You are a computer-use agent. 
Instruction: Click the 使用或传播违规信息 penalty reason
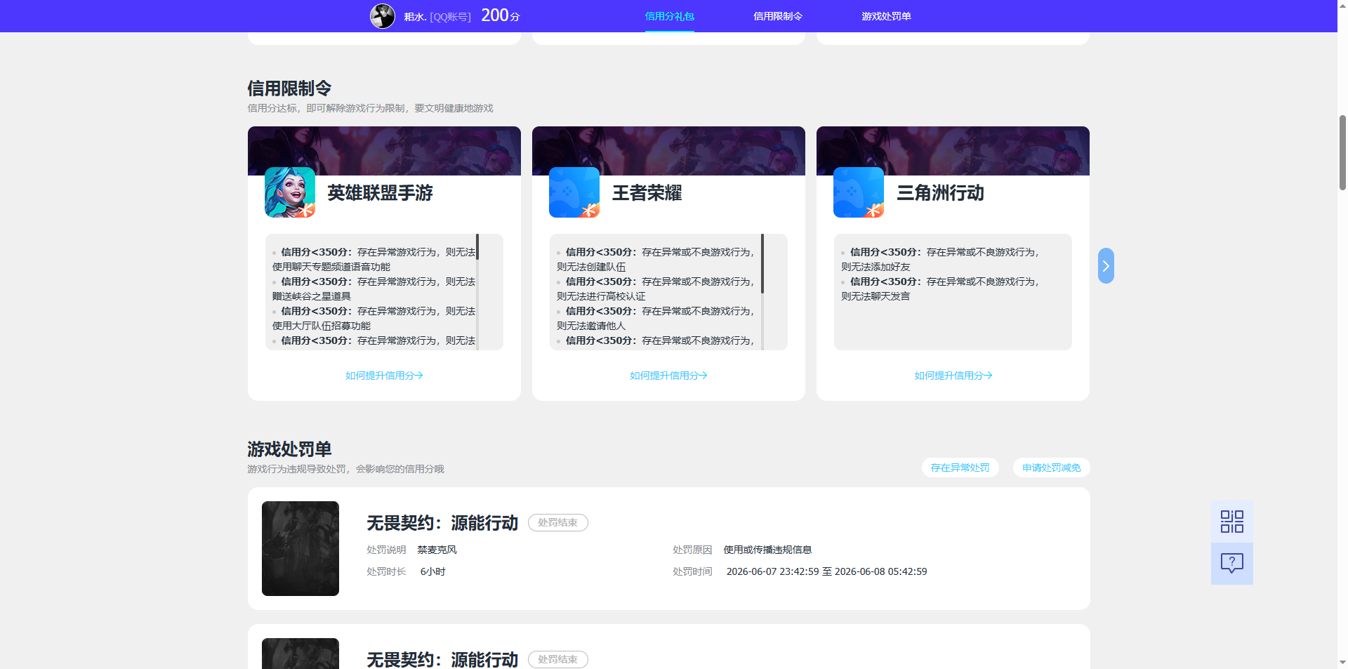point(767,550)
